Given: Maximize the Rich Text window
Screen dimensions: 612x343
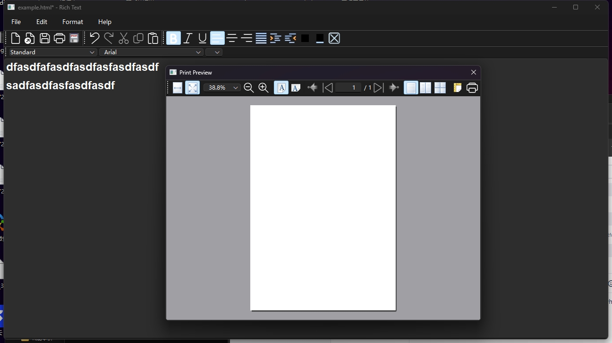Looking at the screenshot, I should coord(576,7).
